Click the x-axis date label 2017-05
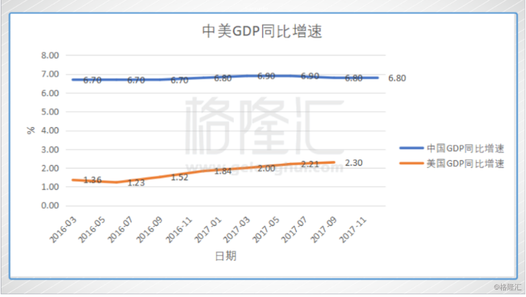This screenshot has width=526, height=297. (x=266, y=230)
